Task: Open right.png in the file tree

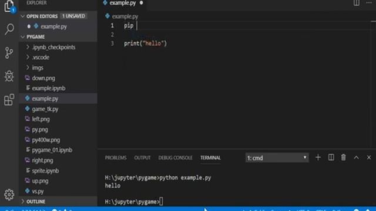Action: 42,160
